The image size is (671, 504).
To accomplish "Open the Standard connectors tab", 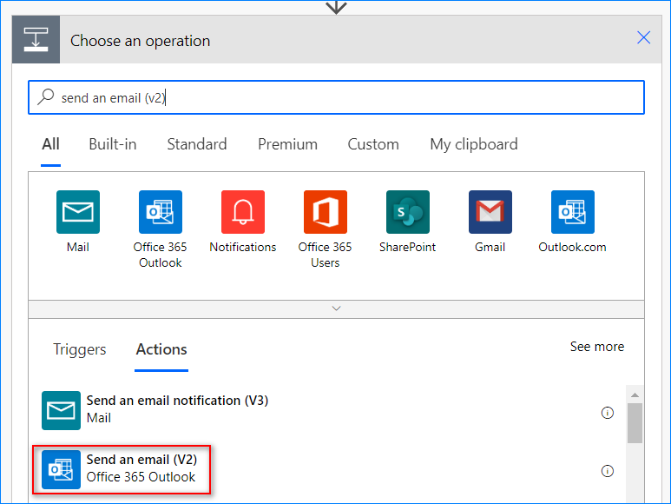I will [x=197, y=144].
